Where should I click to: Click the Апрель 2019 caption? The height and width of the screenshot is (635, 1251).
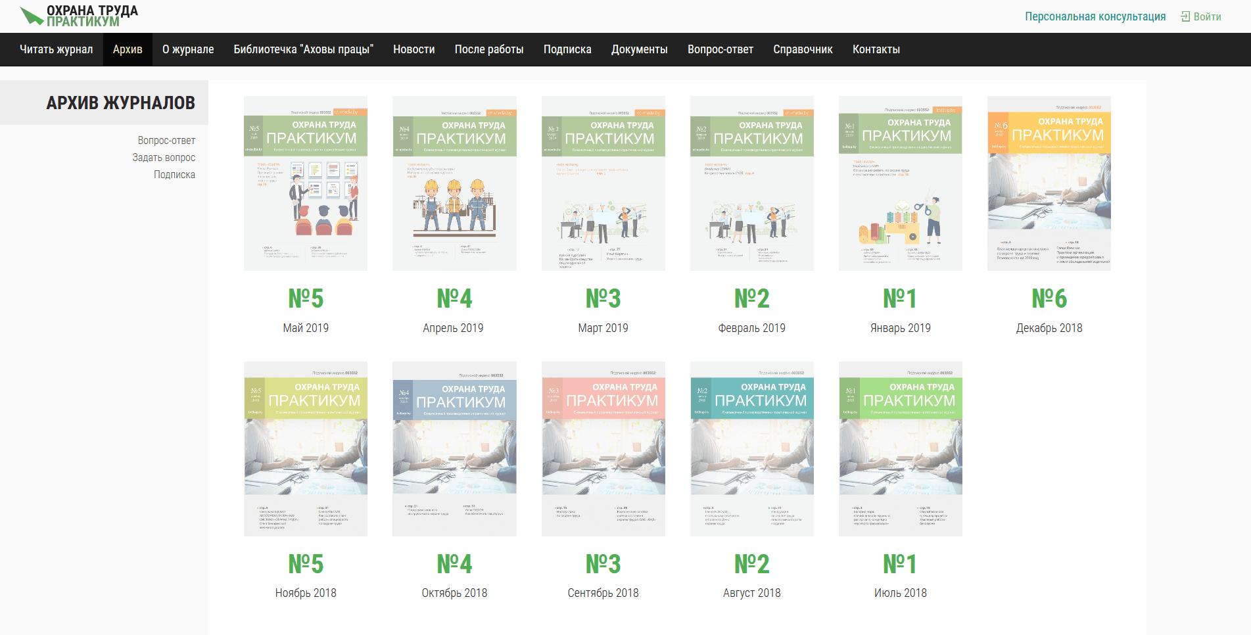coord(453,328)
